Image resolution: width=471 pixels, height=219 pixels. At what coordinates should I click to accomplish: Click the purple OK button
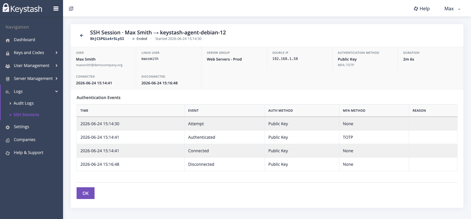(x=85, y=193)
